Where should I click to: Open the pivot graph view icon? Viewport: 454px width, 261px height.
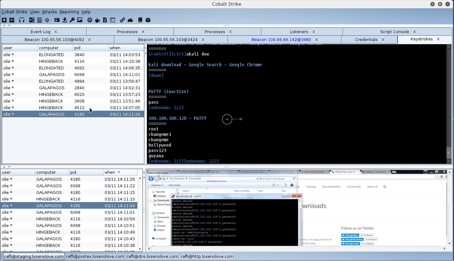point(32,20)
